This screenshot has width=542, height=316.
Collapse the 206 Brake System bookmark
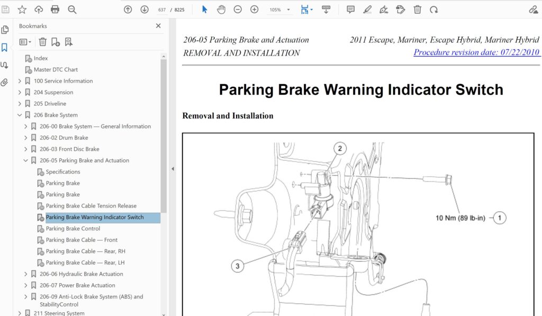pyautogui.click(x=20, y=115)
